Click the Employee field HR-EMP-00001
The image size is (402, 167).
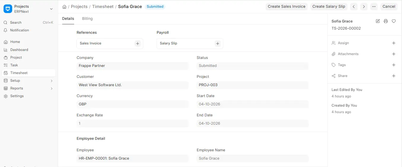click(x=133, y=158)
